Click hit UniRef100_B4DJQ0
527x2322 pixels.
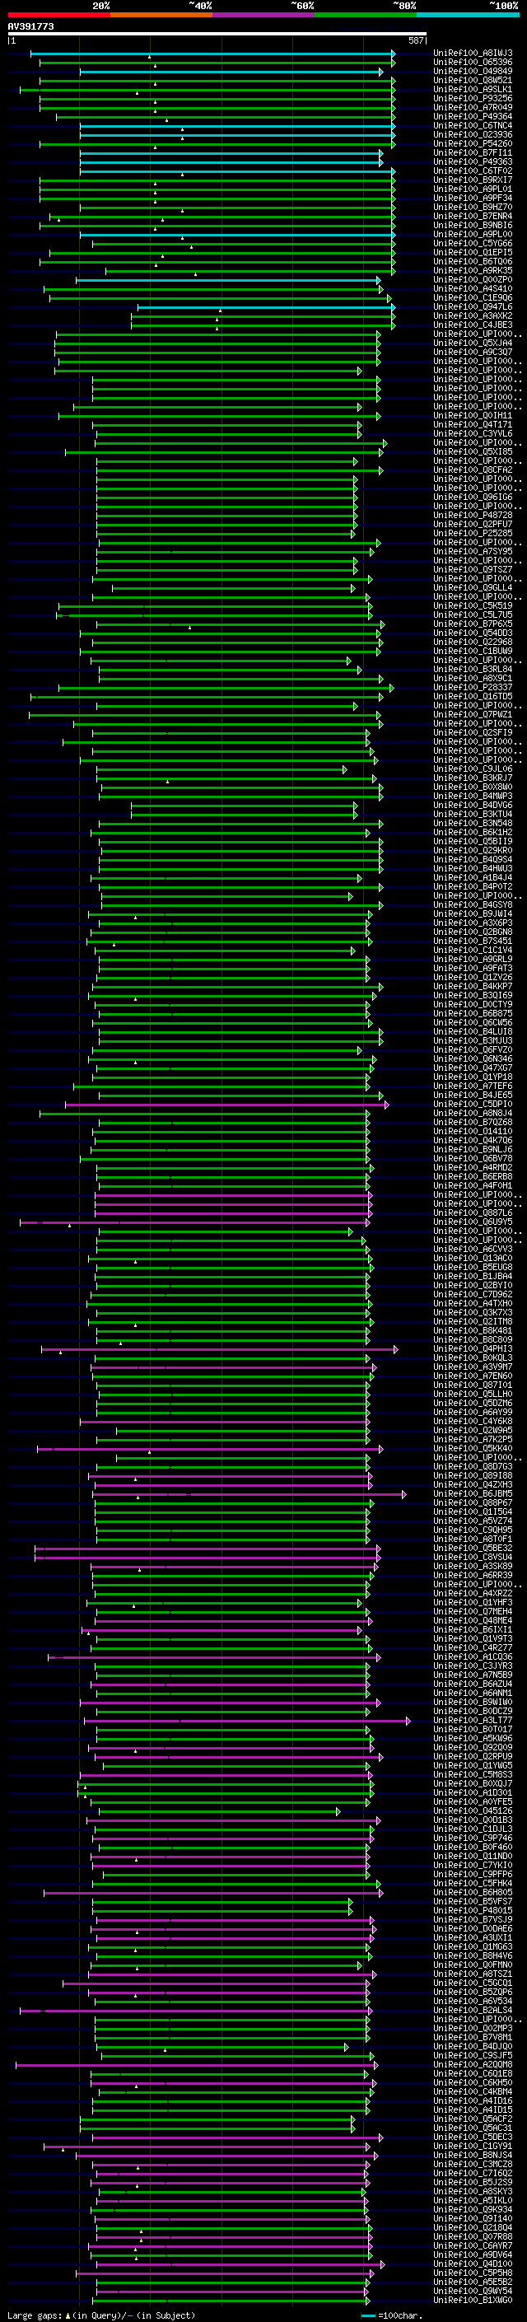coord(472,2046)
